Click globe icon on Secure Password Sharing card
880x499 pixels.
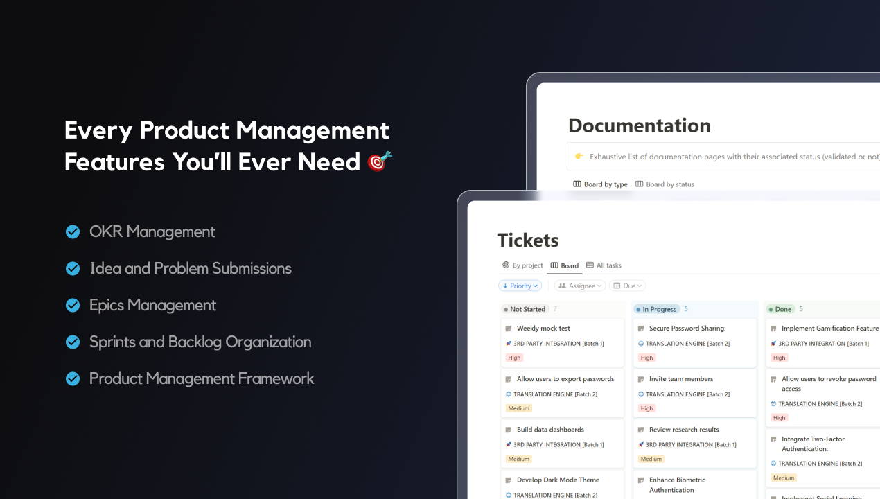pyautogui.click(x=641, y=344)
